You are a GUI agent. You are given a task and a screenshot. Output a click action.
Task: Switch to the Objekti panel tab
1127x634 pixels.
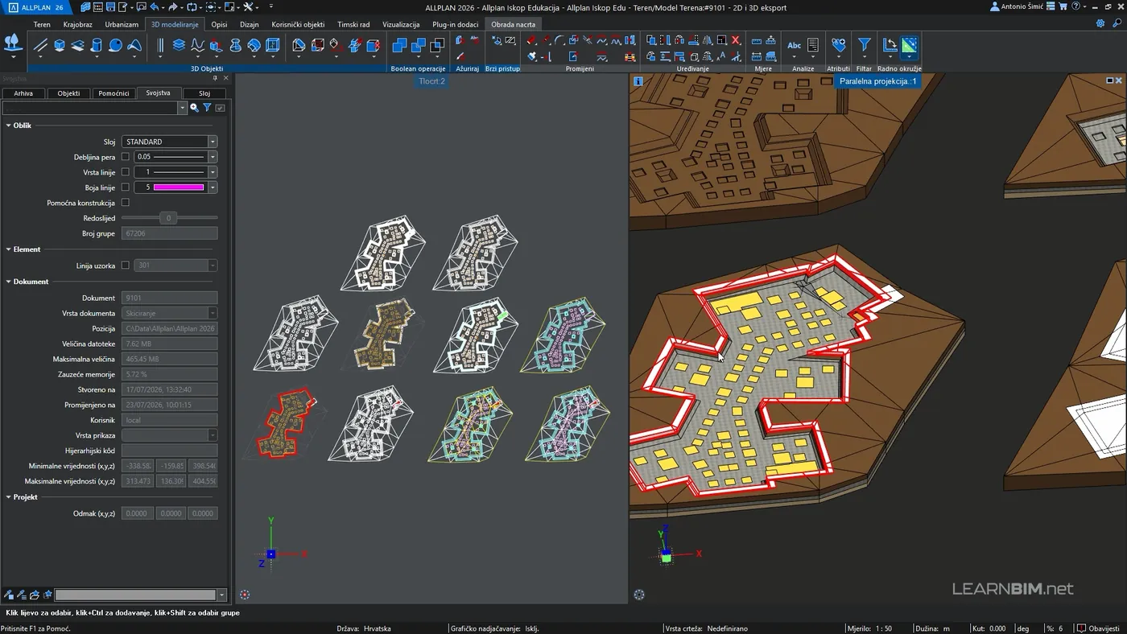pos(68,93)
